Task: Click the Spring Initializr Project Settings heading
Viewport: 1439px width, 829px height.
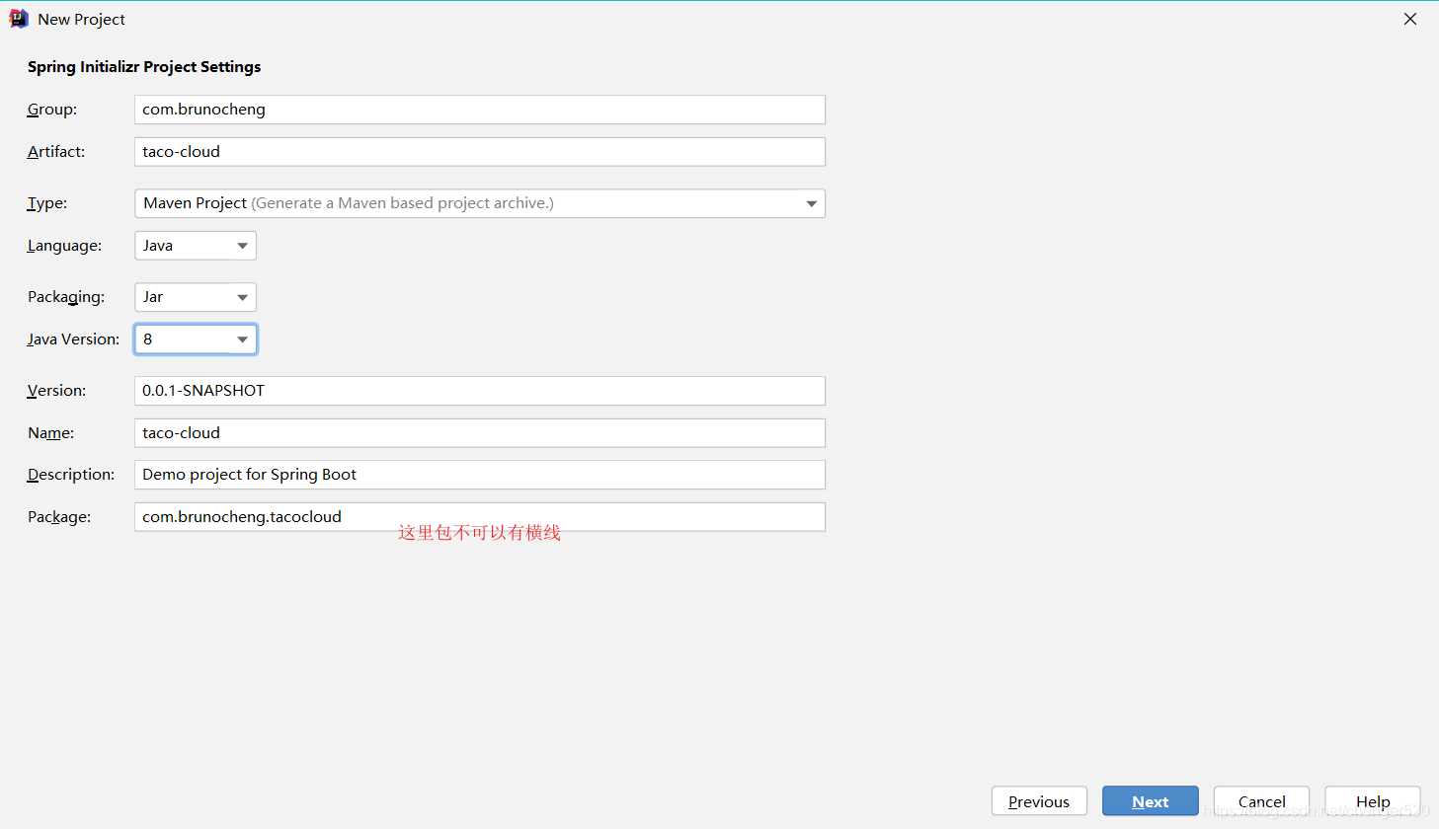Action: click(x=144, y=67)
